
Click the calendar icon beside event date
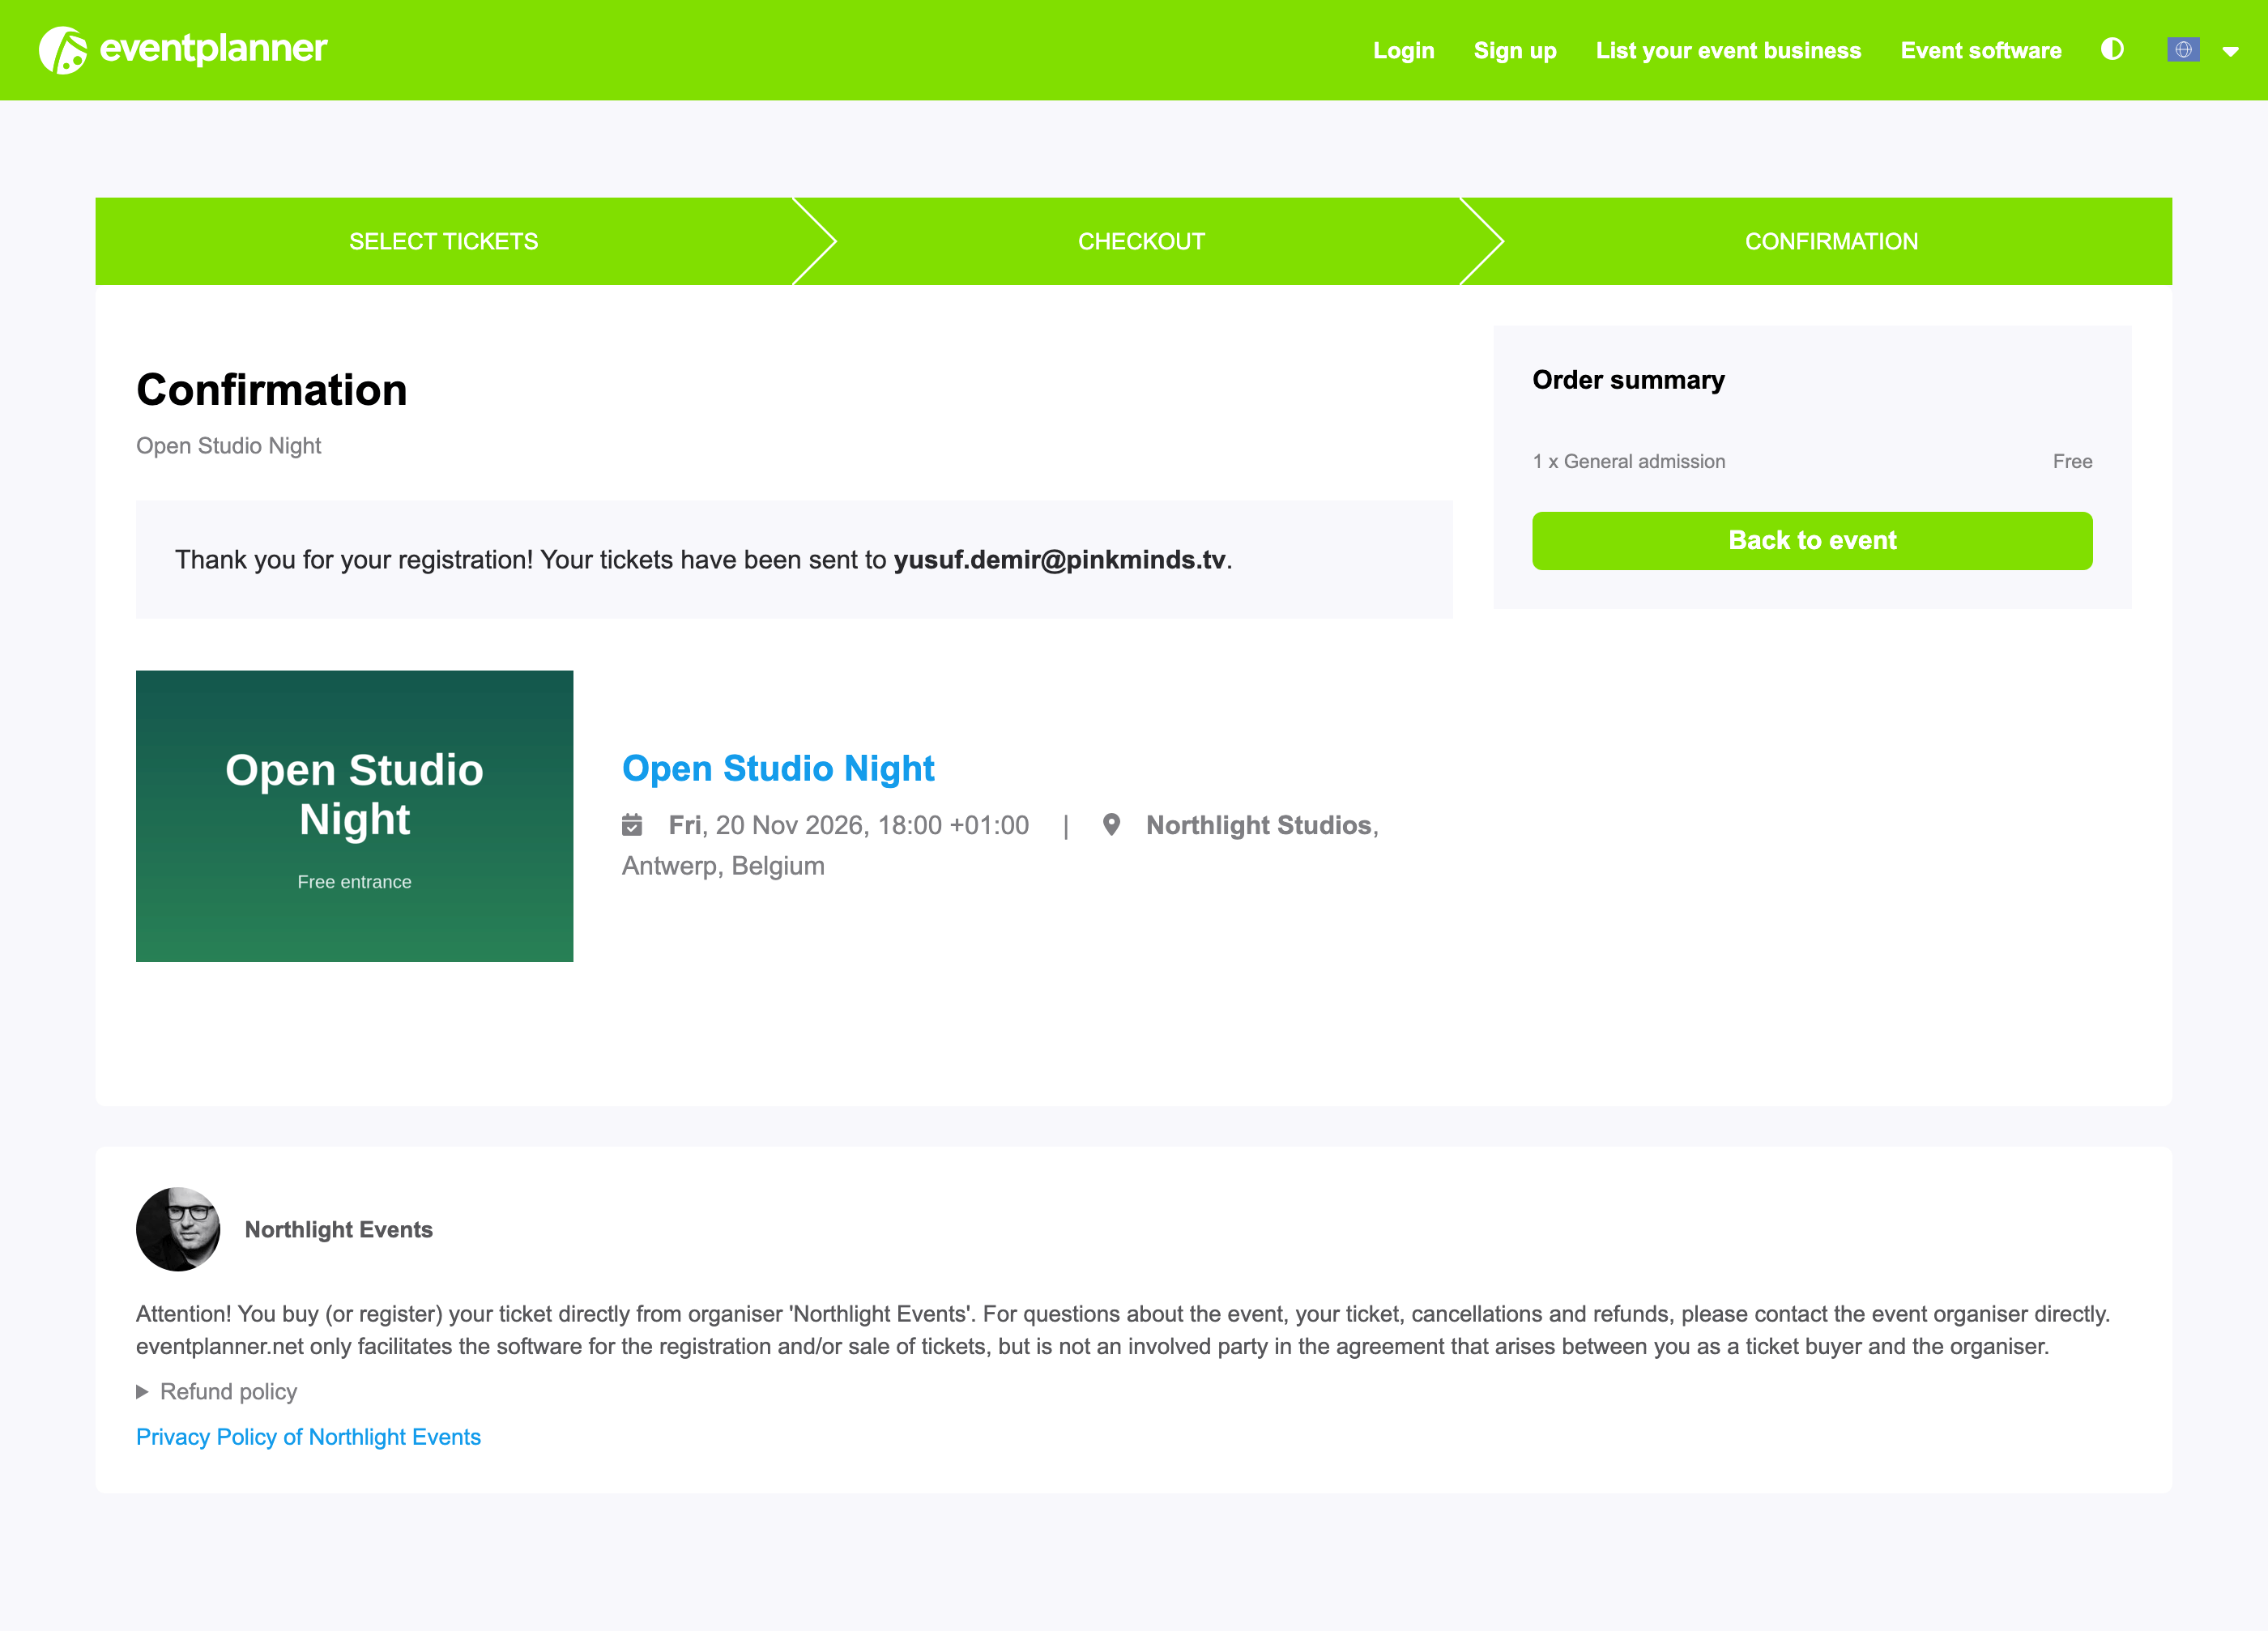click(x=632, y=825)
